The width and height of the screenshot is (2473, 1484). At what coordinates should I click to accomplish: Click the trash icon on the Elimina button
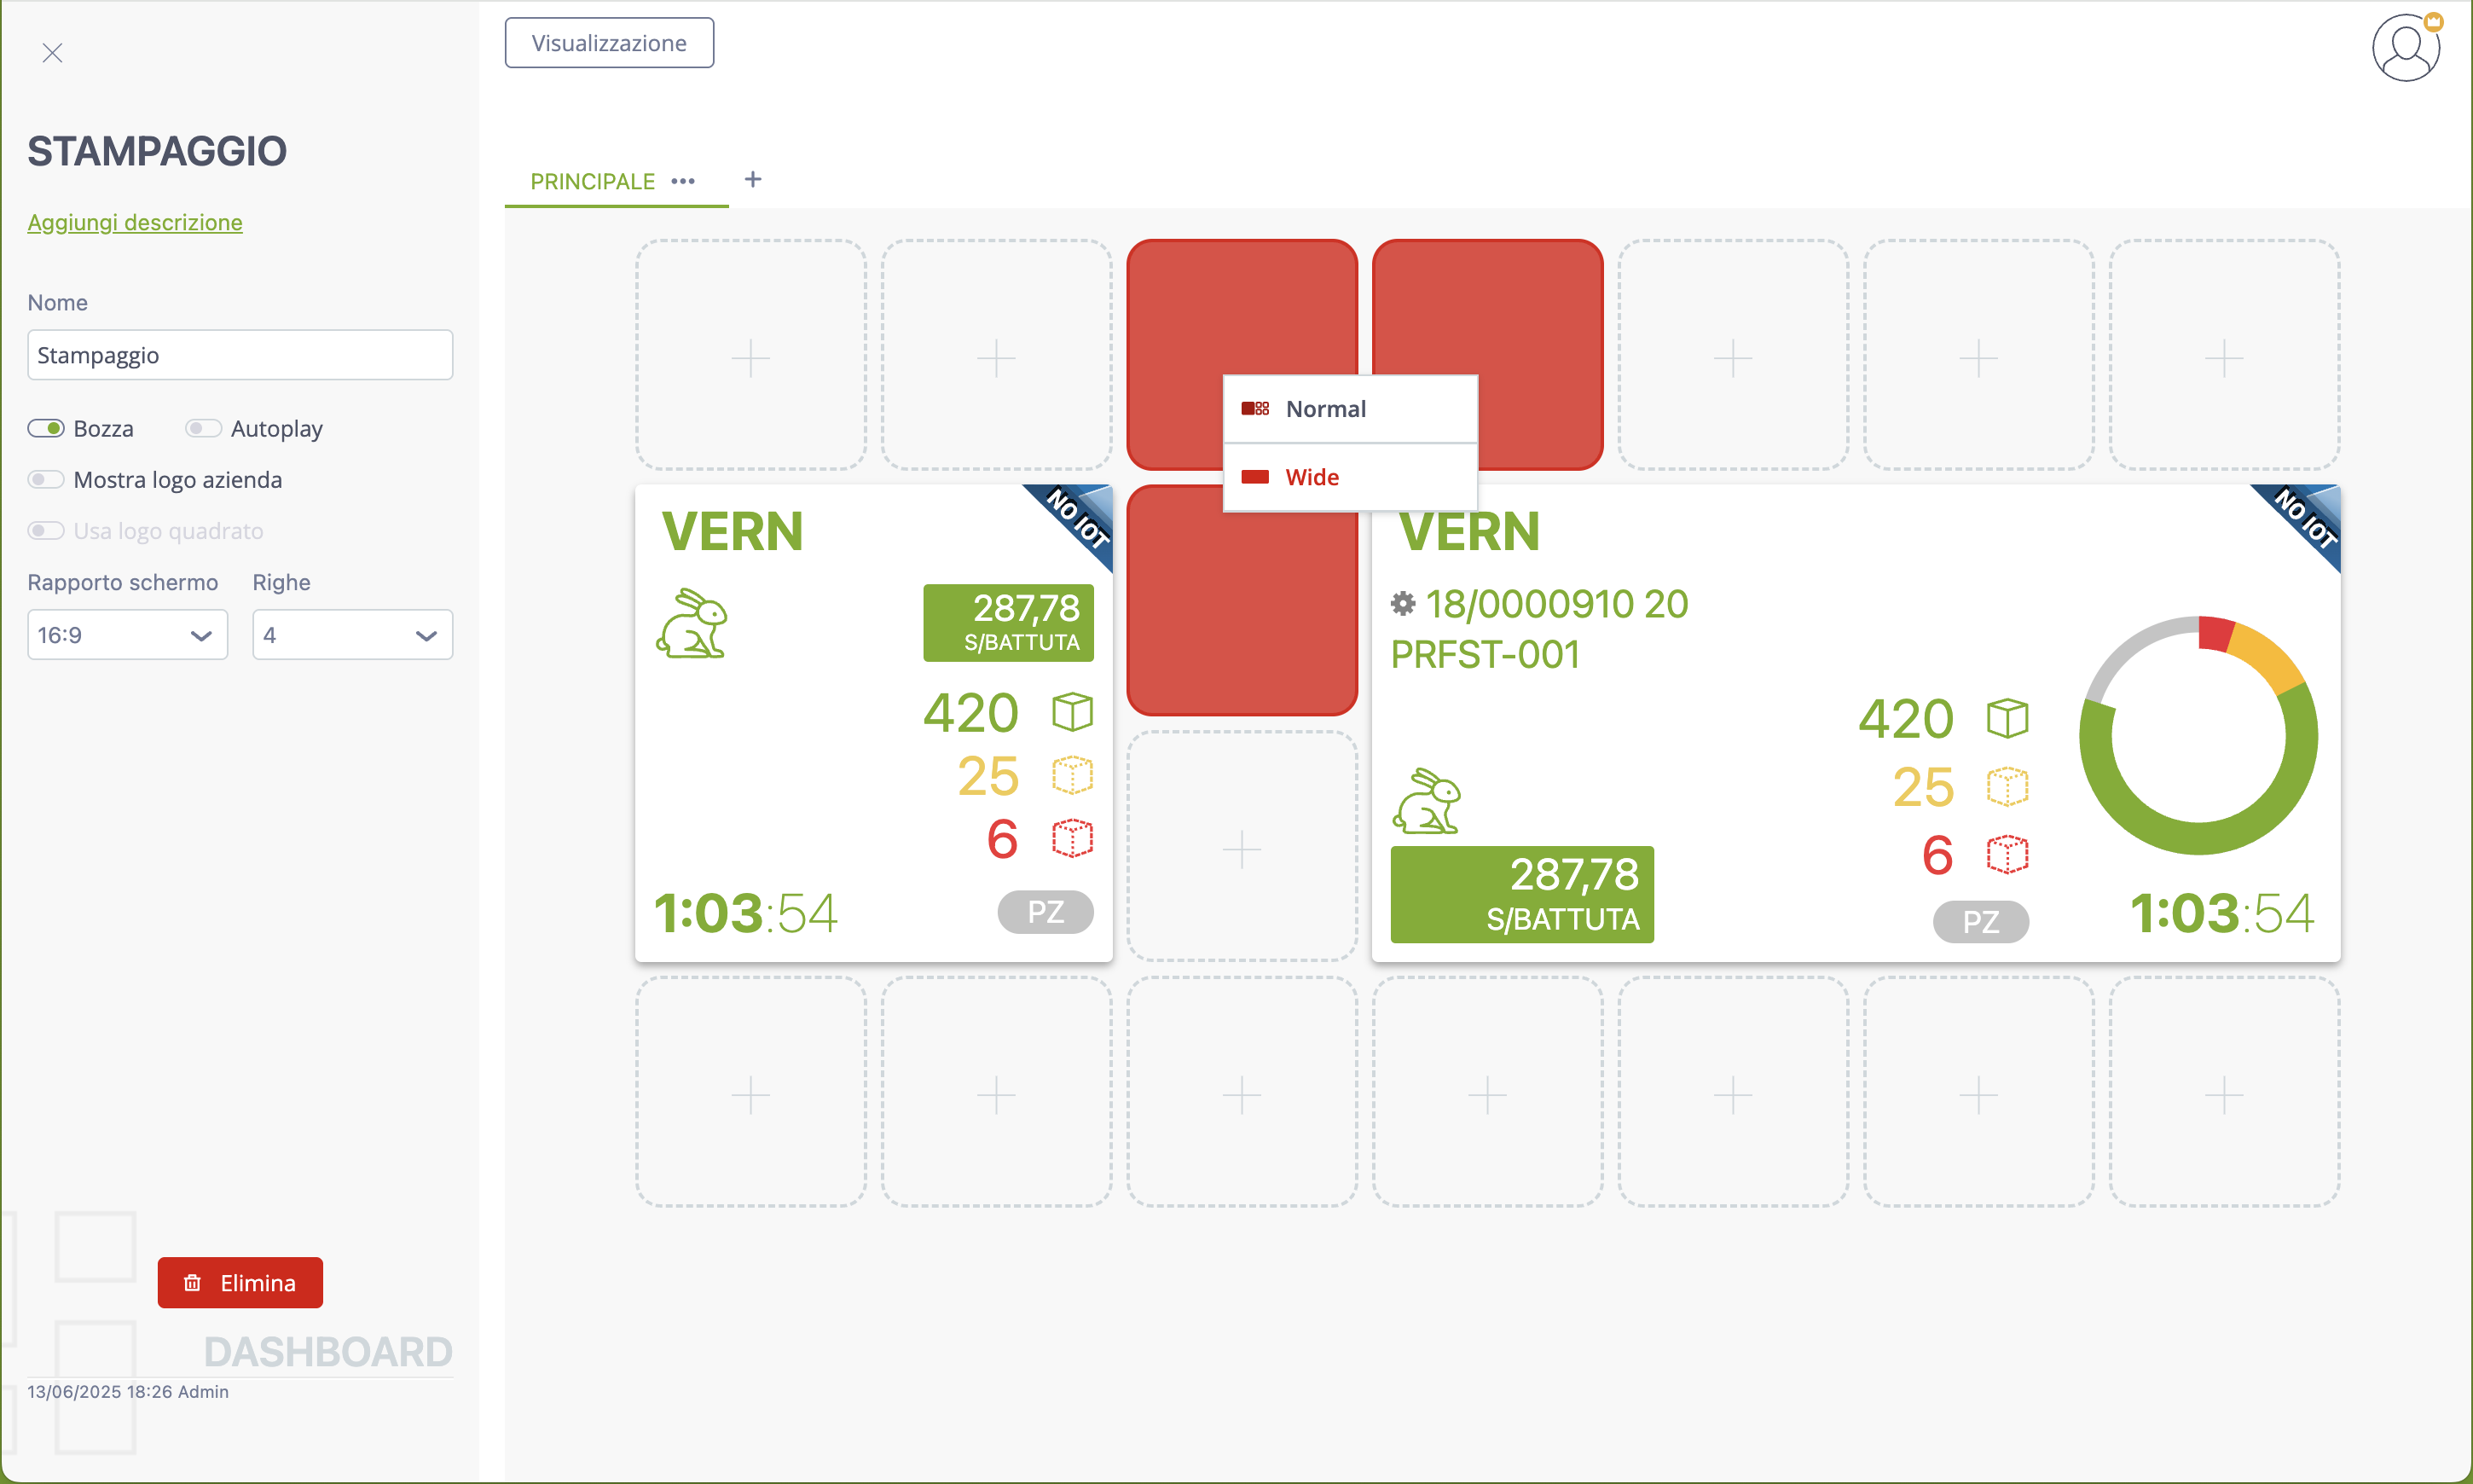pos(193,1283)
